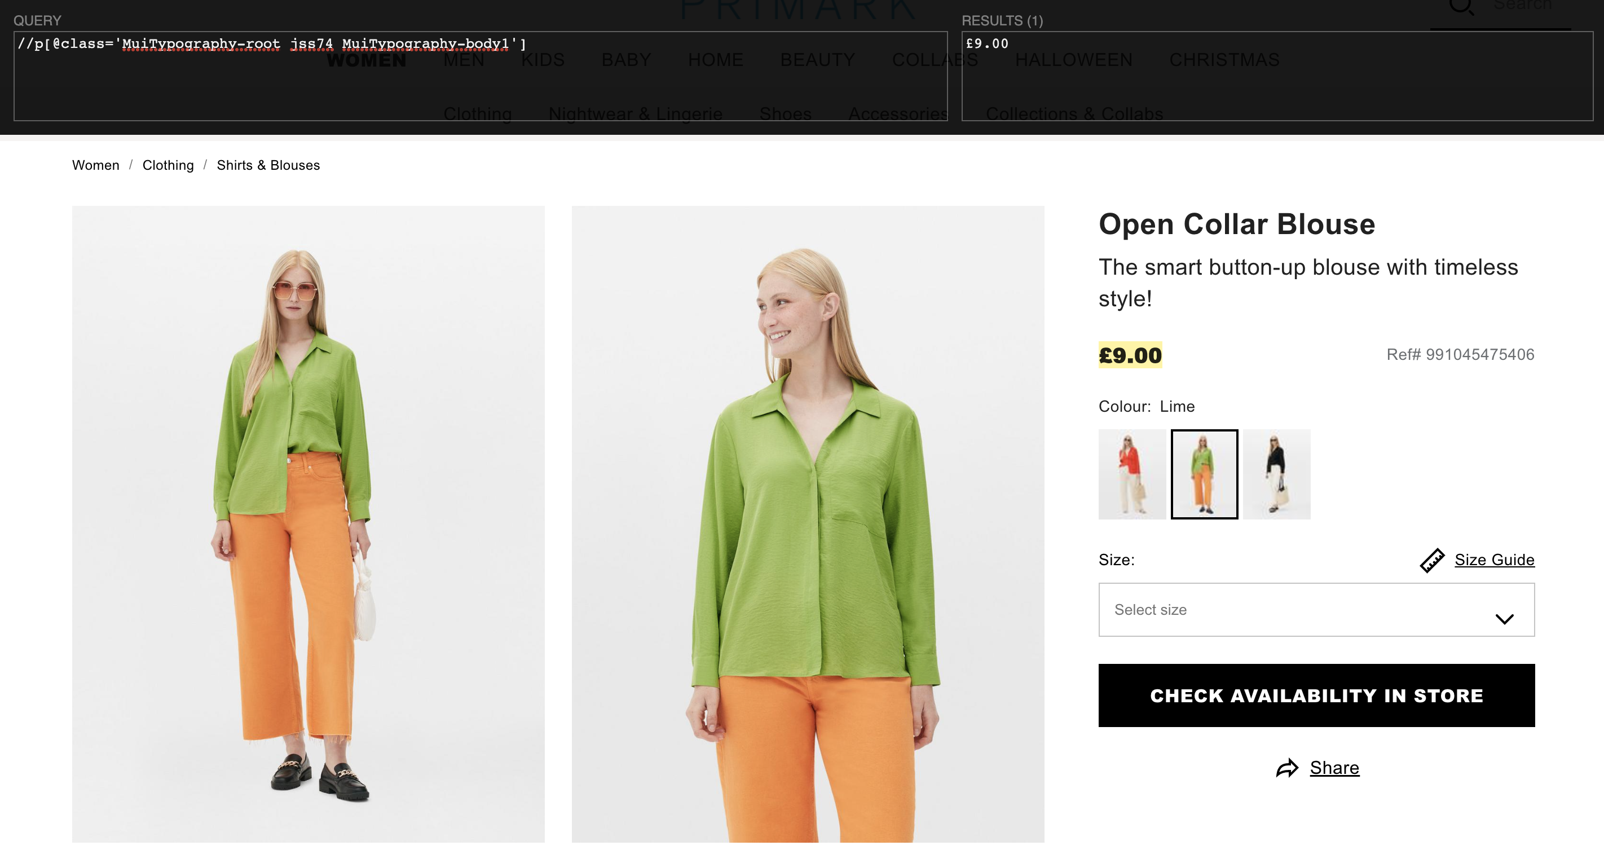This screenshot has height=863, width=1604.
Task: Click CHECK AVAILABILITY IN STORE button
Action: coord(1316,695)
